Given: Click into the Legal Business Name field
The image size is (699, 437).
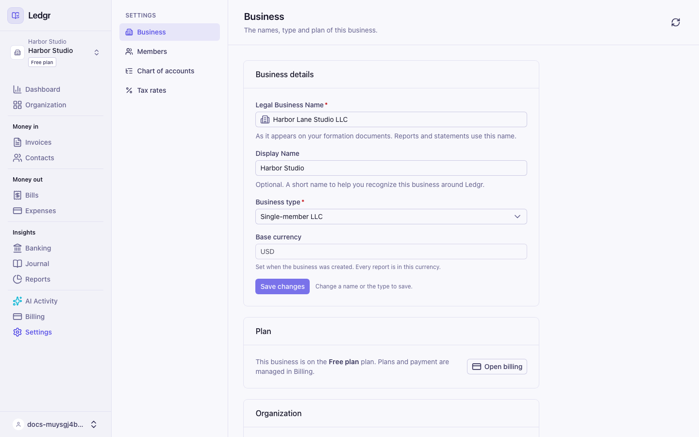Looking at the screenshot, I should 391,119.
